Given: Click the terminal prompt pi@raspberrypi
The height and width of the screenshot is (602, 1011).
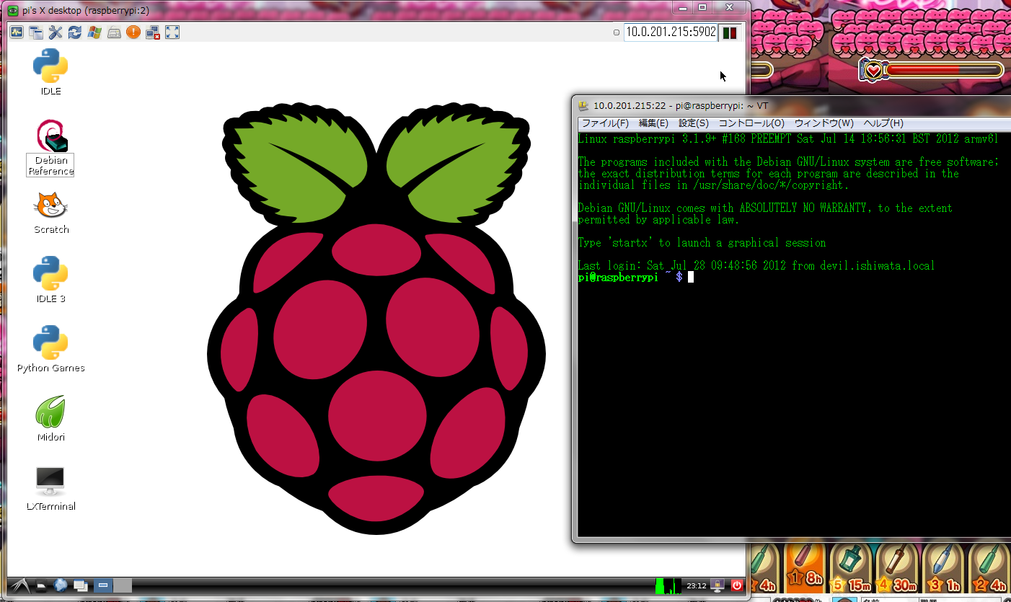Looking at the screenshot, I should 618,277.
